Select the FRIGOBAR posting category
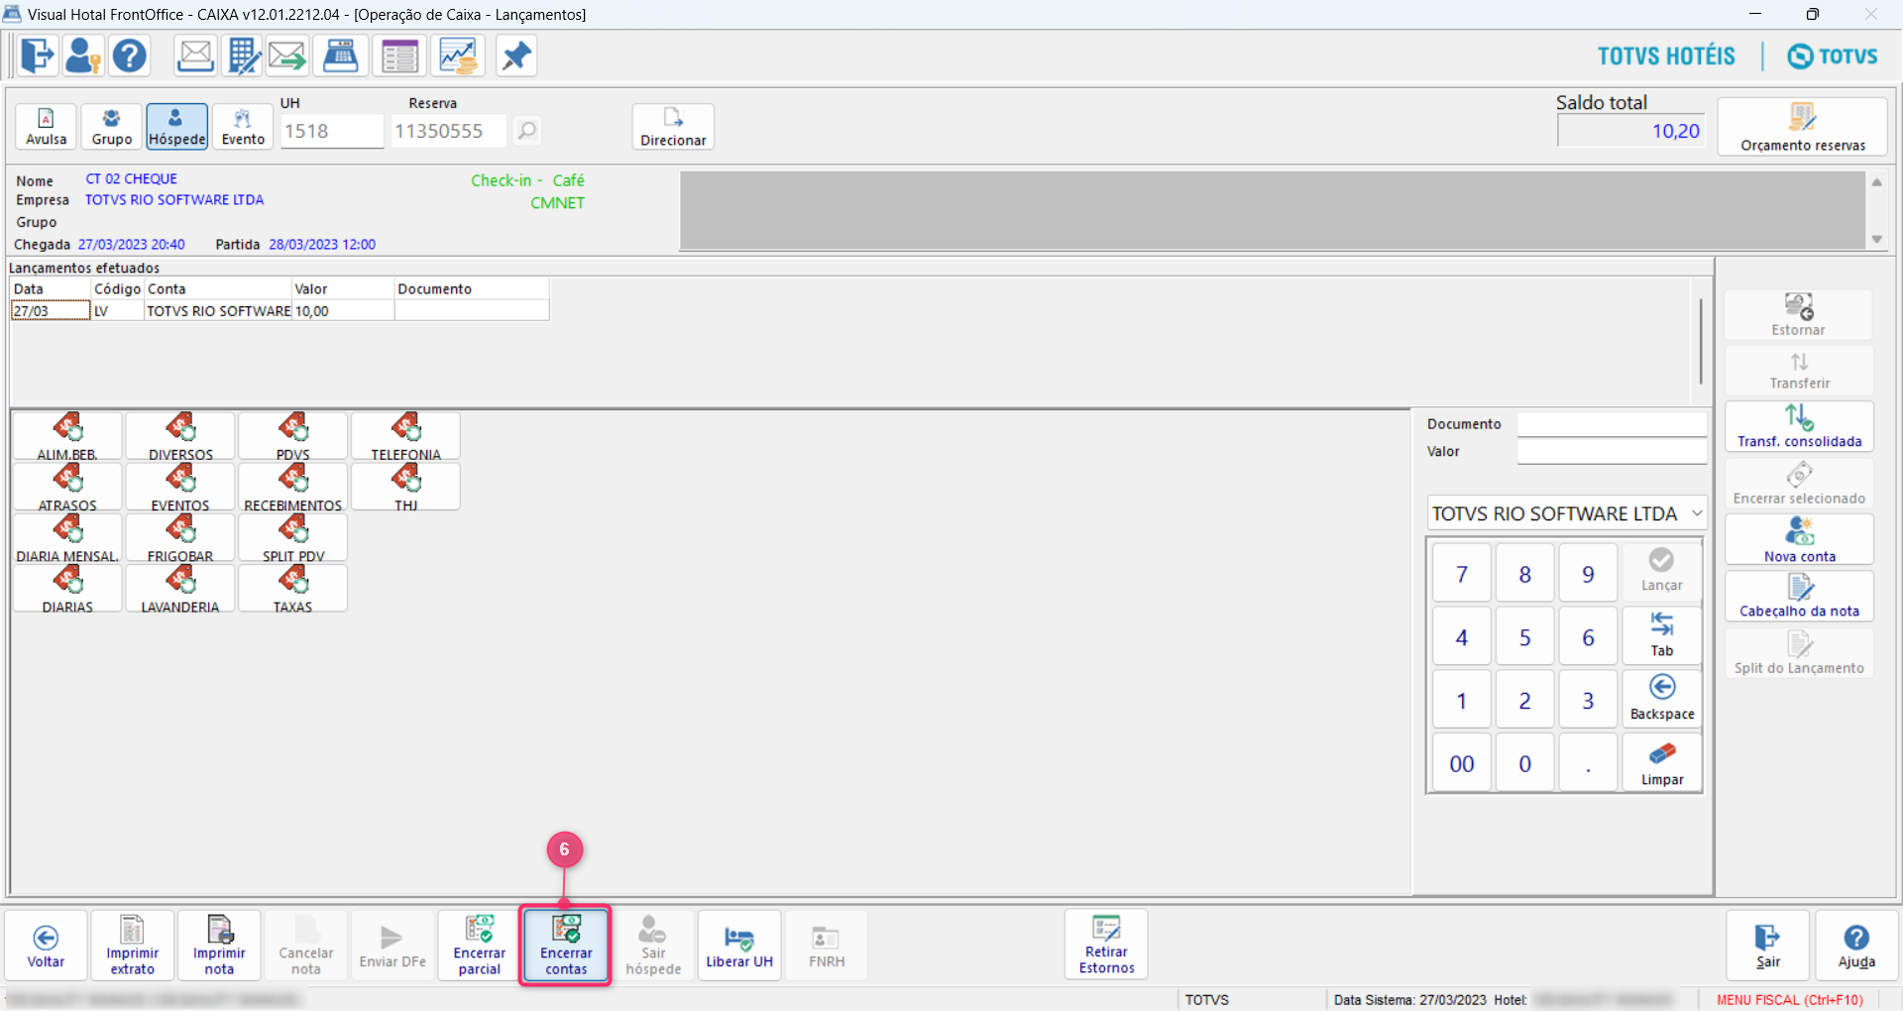The image size is (1903, 1011). (x=180, y=537)
